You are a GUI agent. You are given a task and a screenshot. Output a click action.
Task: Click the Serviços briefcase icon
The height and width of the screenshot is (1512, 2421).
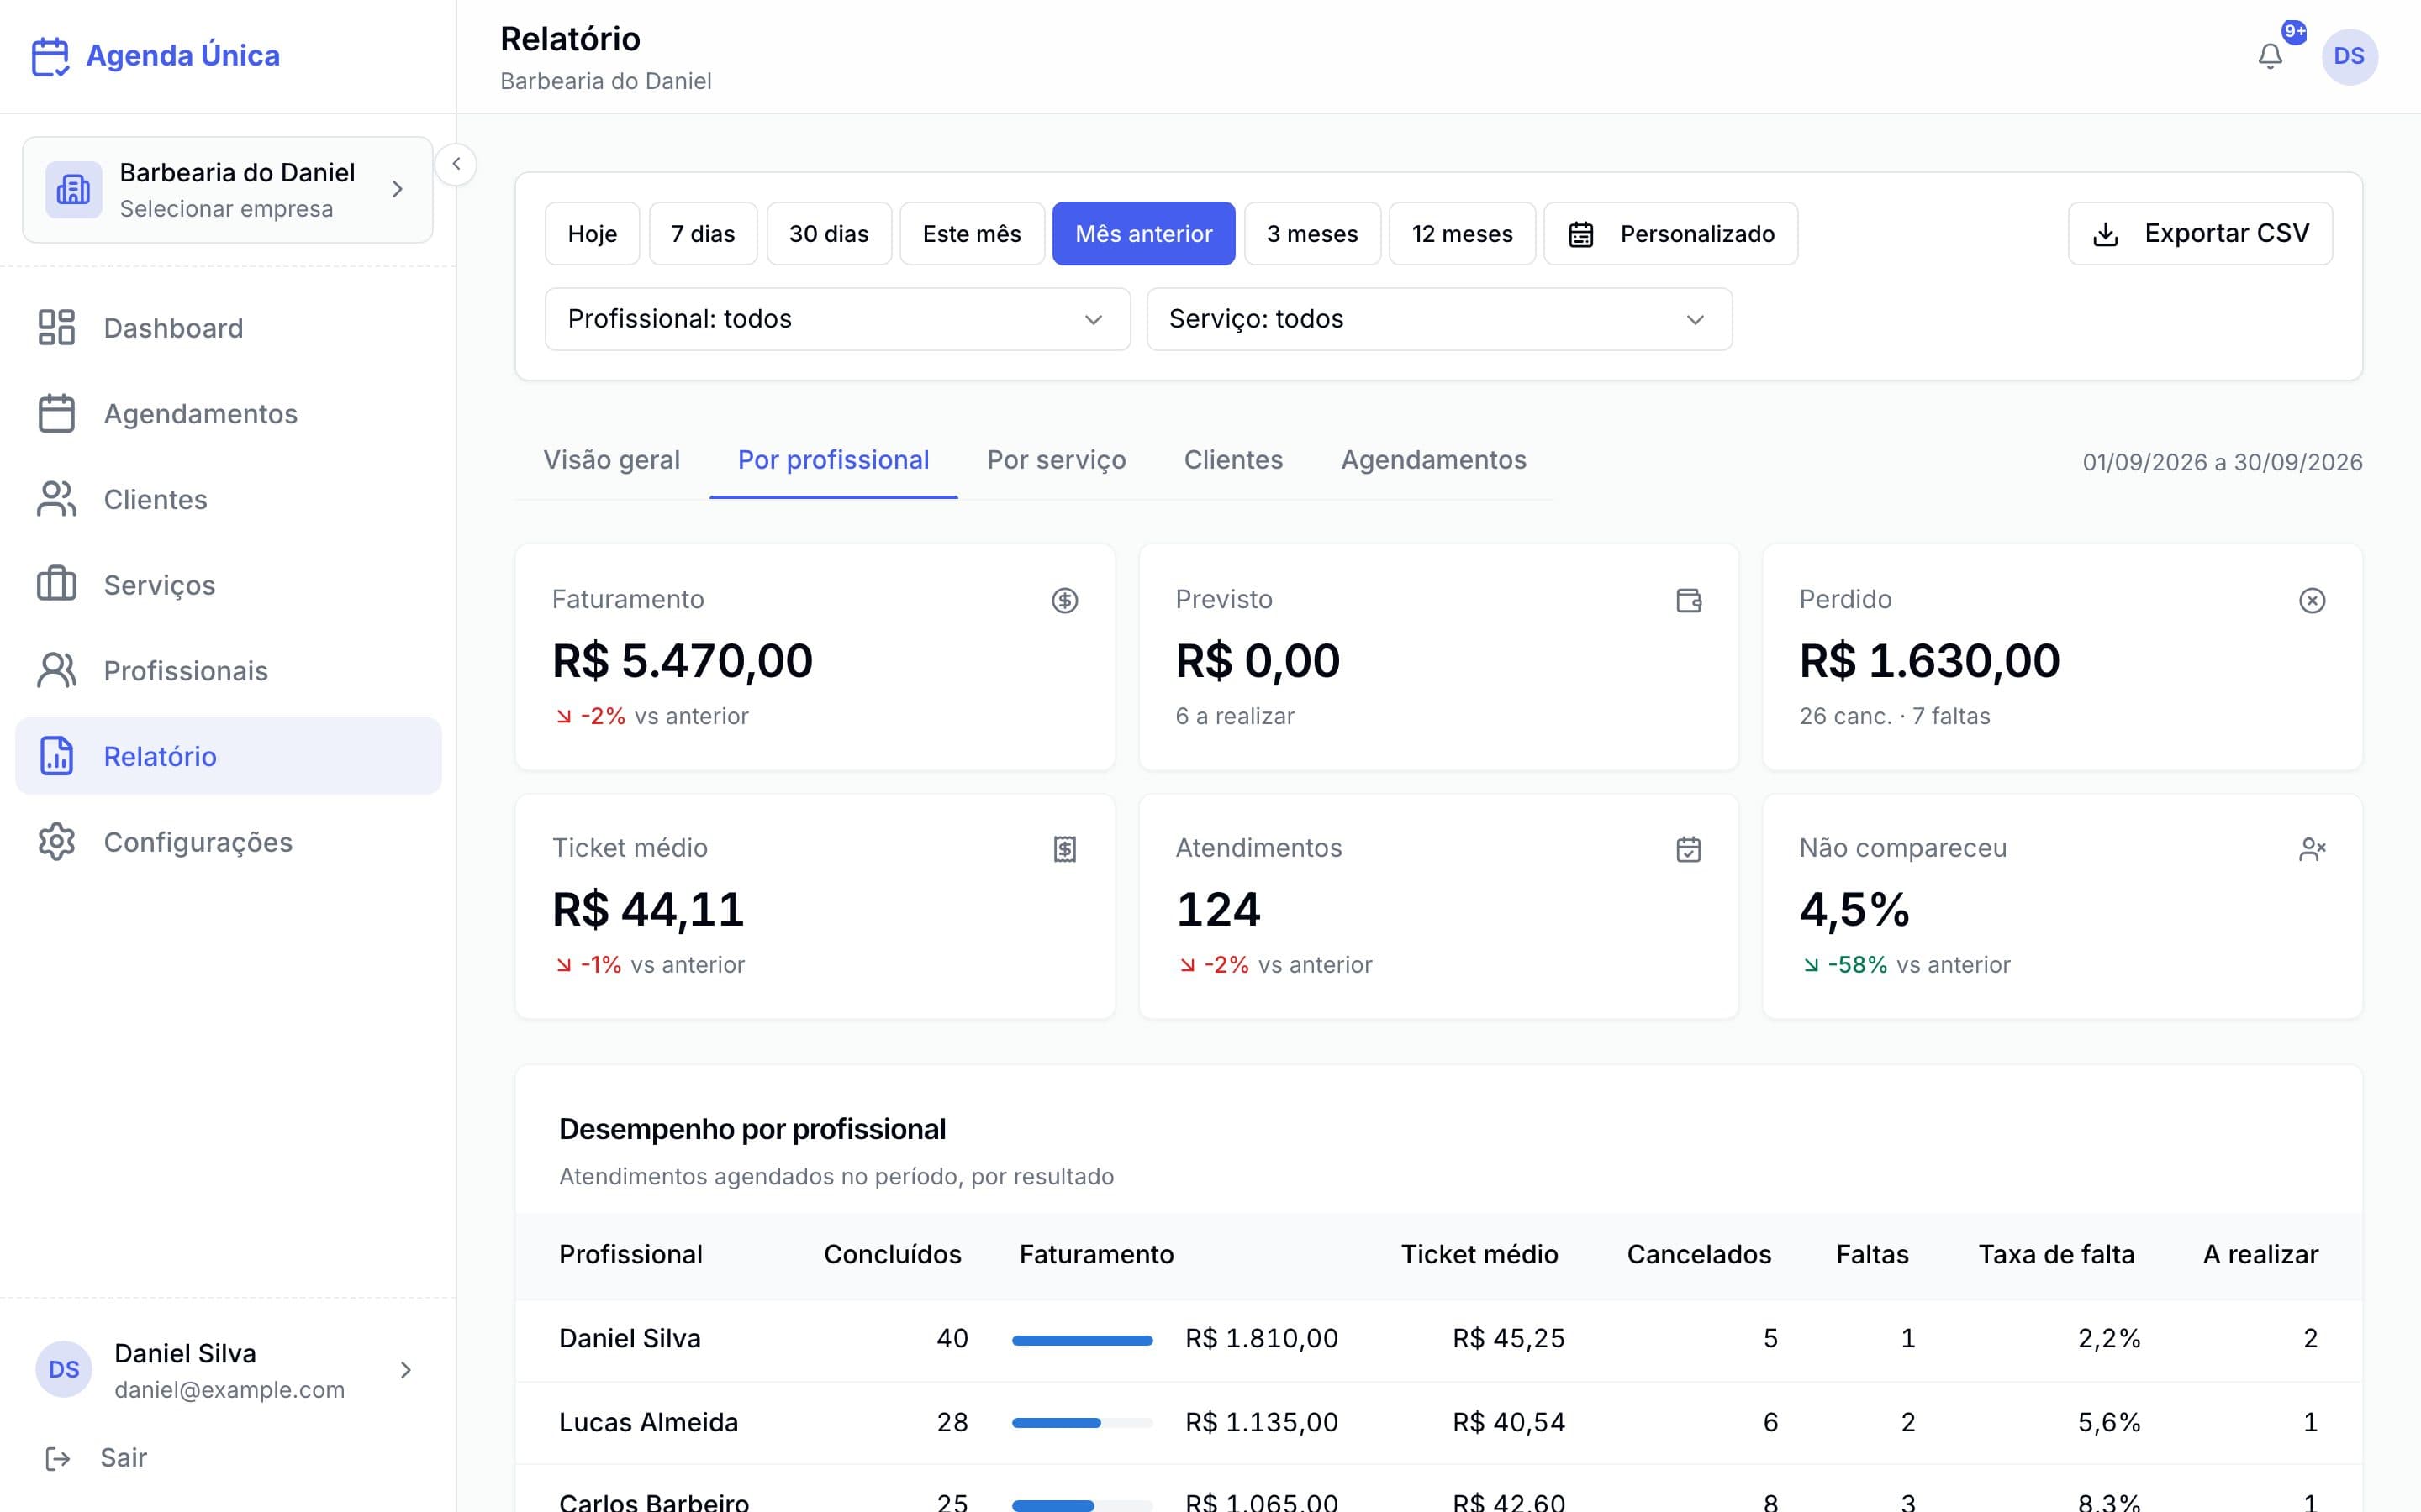56,585
